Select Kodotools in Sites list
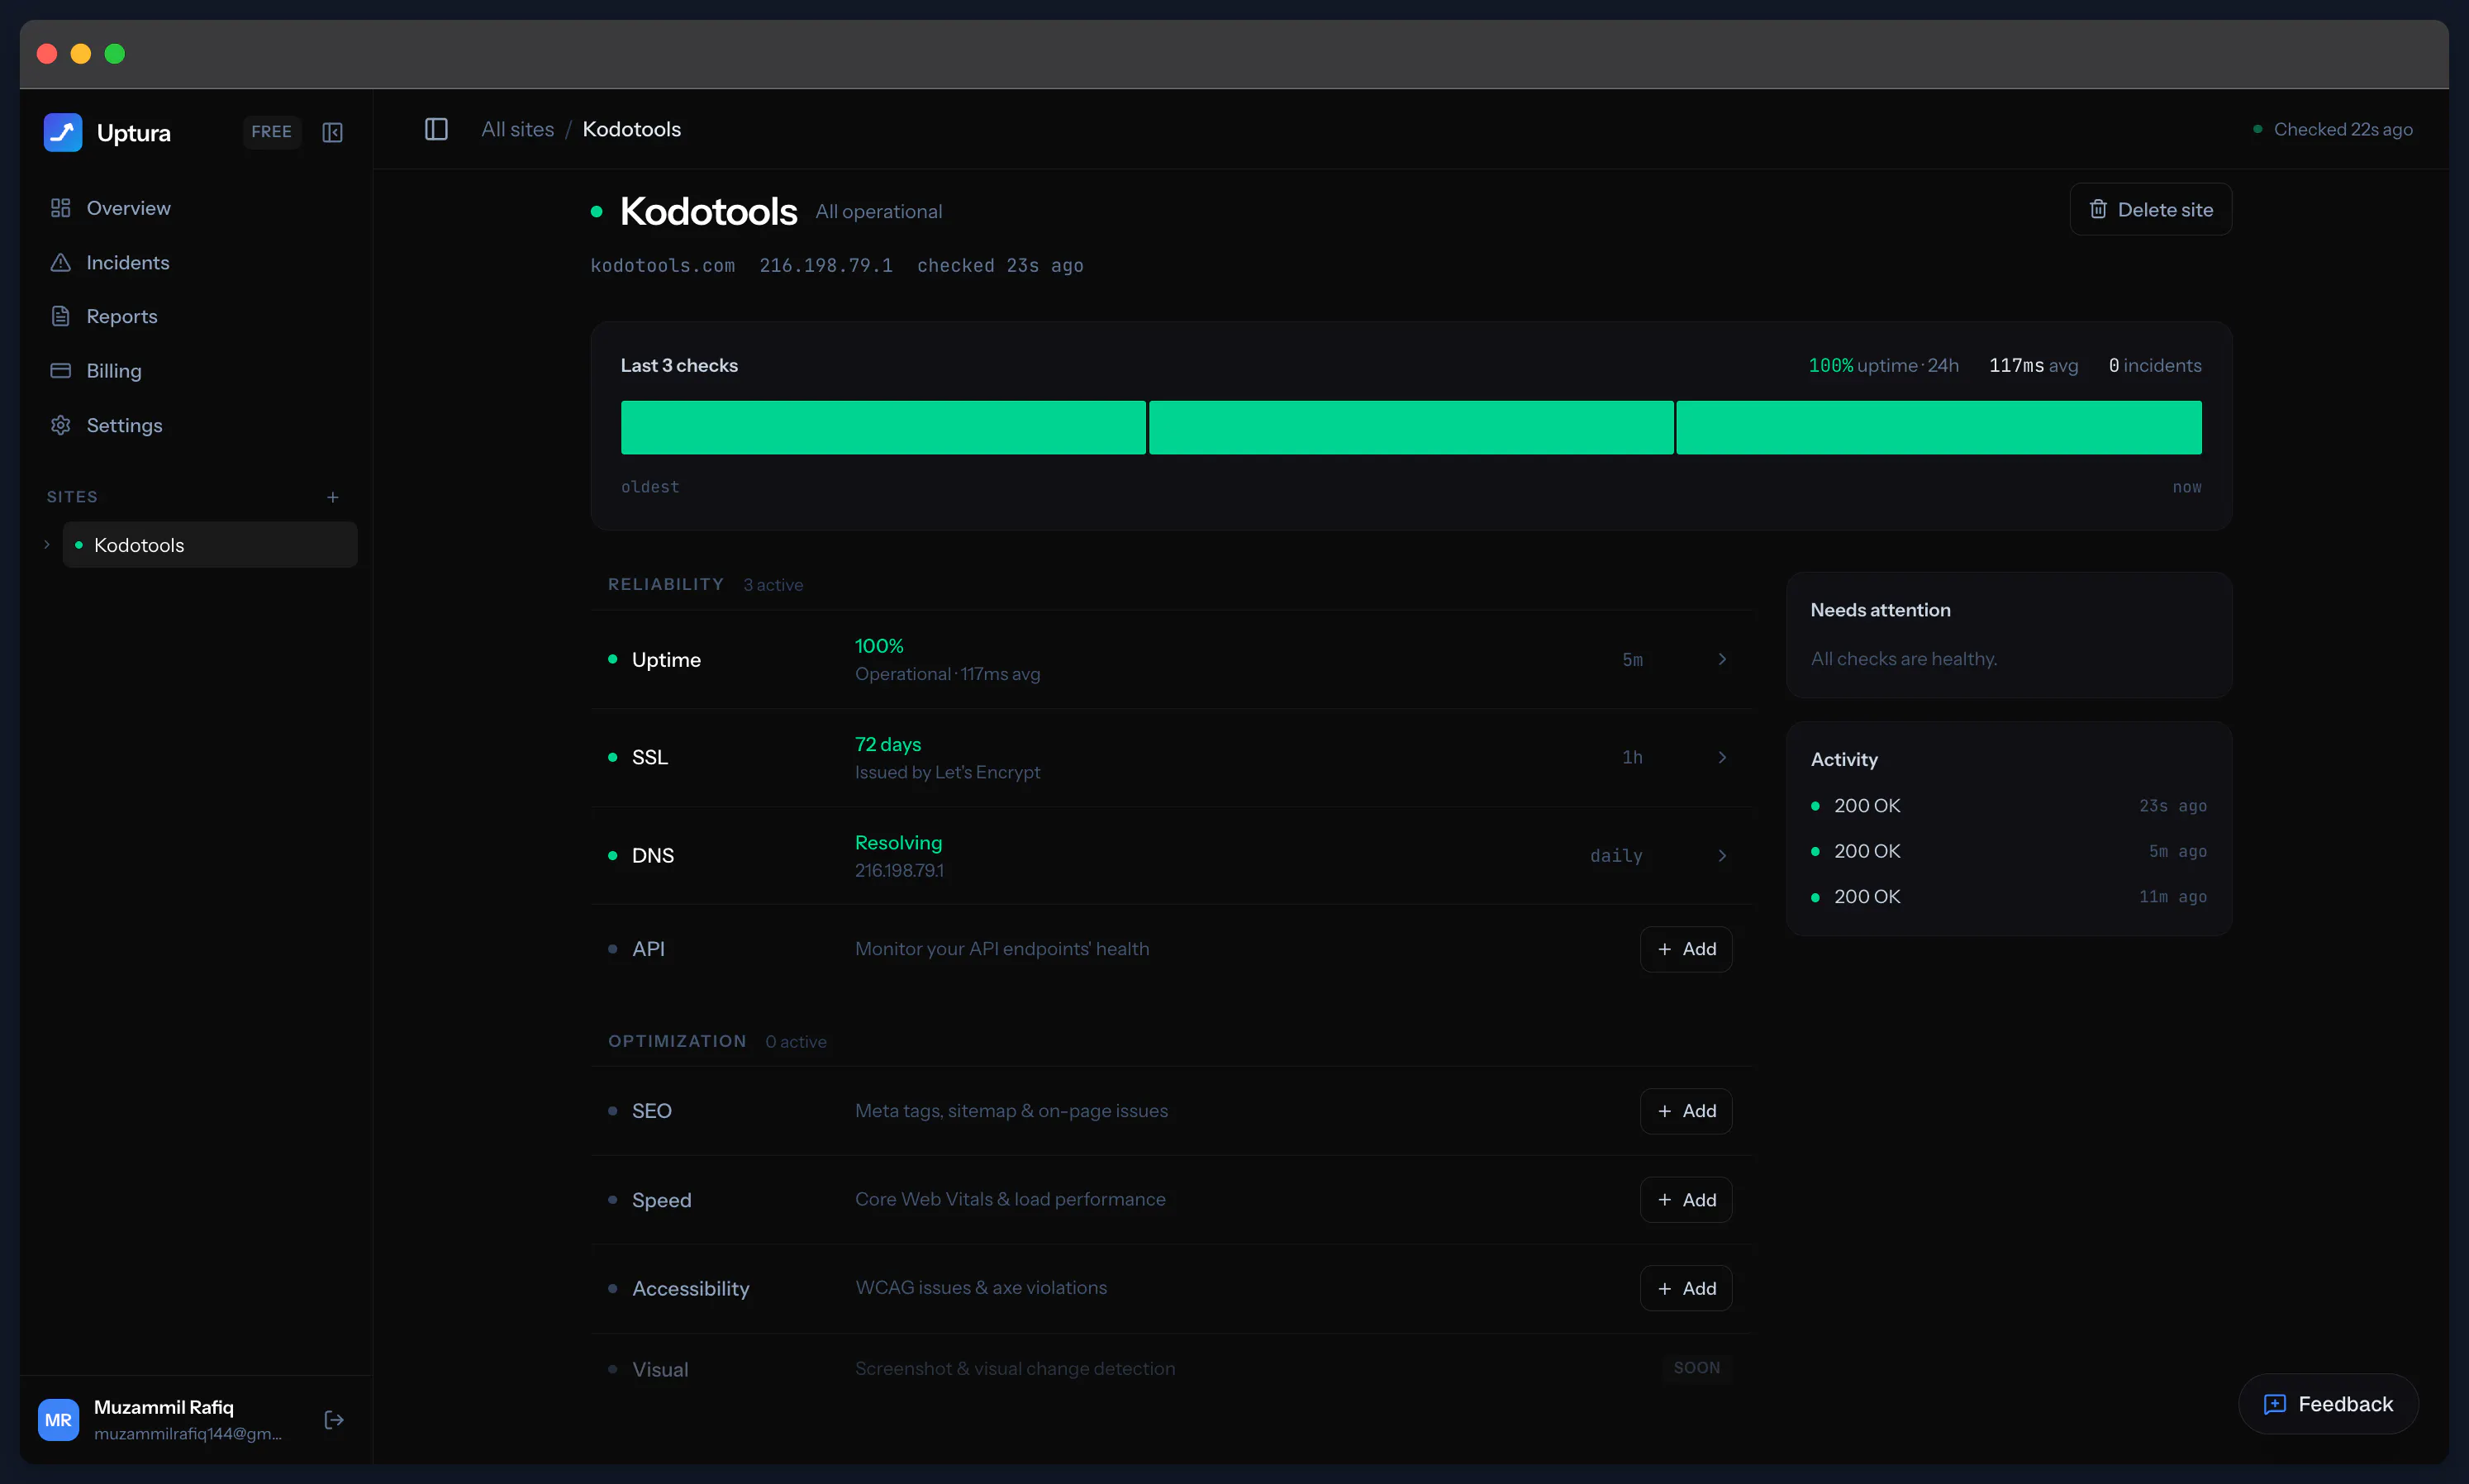The height and width of the screenshot is (1484, 2469). click(x=210, y=545)
